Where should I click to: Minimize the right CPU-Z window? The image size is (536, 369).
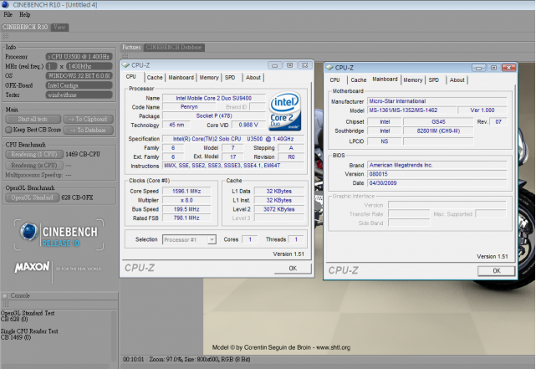pos(478,68)
